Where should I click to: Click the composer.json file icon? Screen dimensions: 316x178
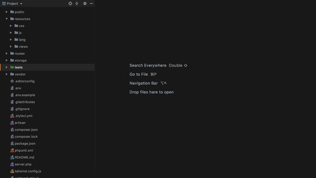pos(12,130)
